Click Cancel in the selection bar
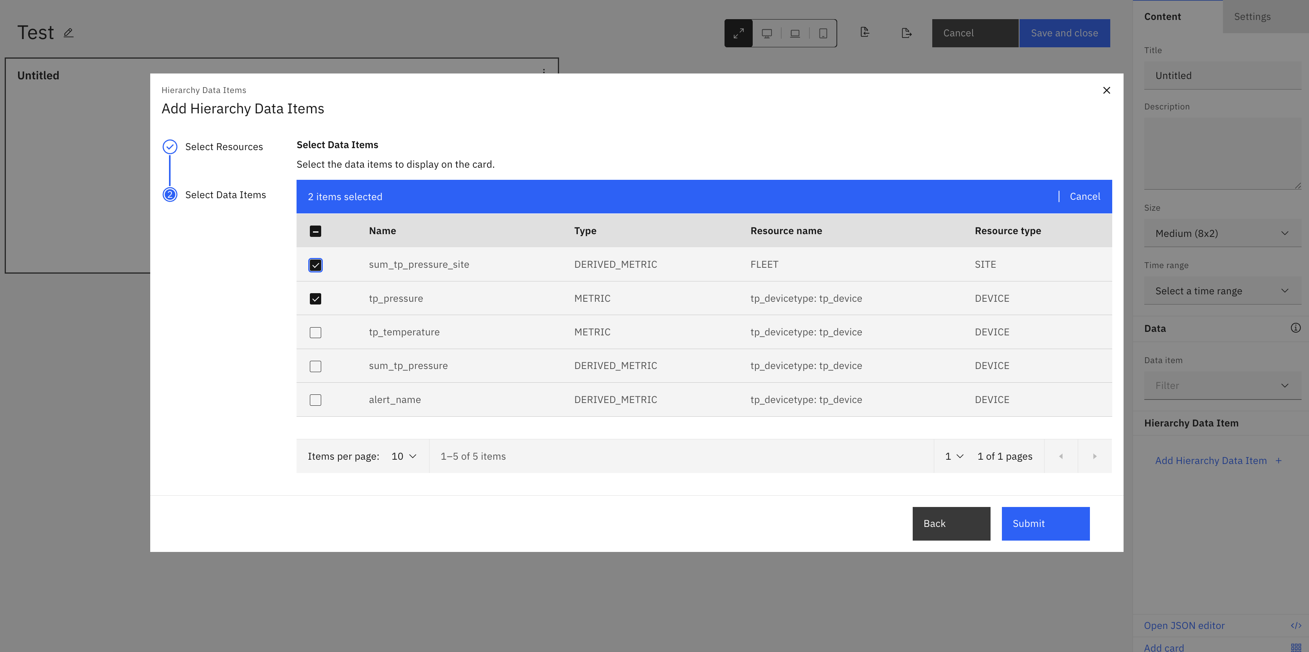This screenshot has width=1309, height=652. 1084,197
